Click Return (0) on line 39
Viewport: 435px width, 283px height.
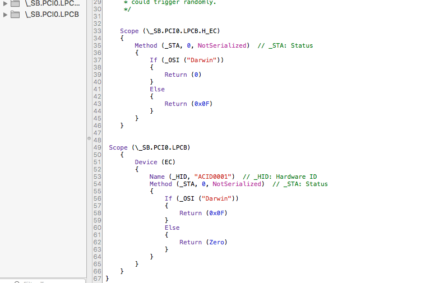tap(183, 75)
